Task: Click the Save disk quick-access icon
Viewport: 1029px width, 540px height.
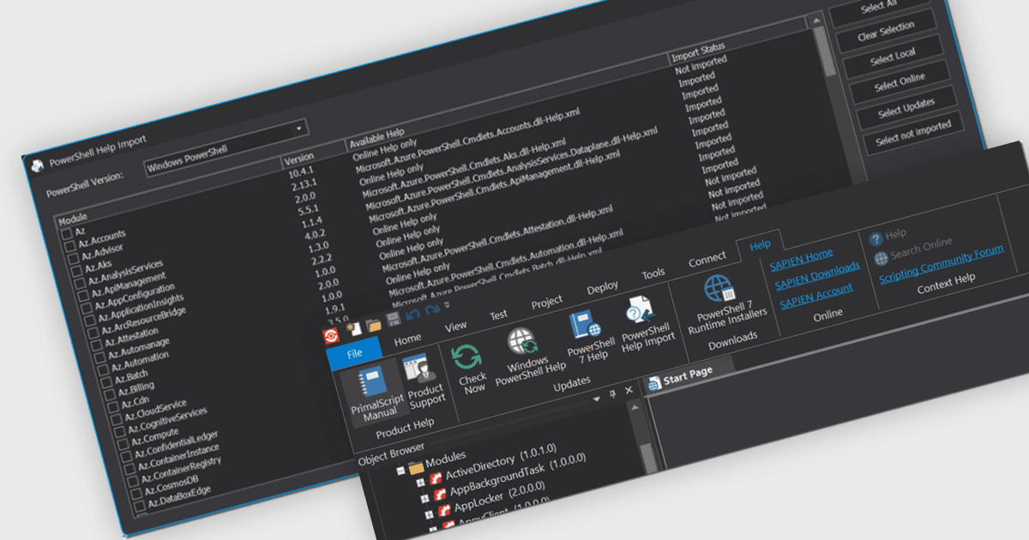Action: pyautogui.click(x=393, y=320)
